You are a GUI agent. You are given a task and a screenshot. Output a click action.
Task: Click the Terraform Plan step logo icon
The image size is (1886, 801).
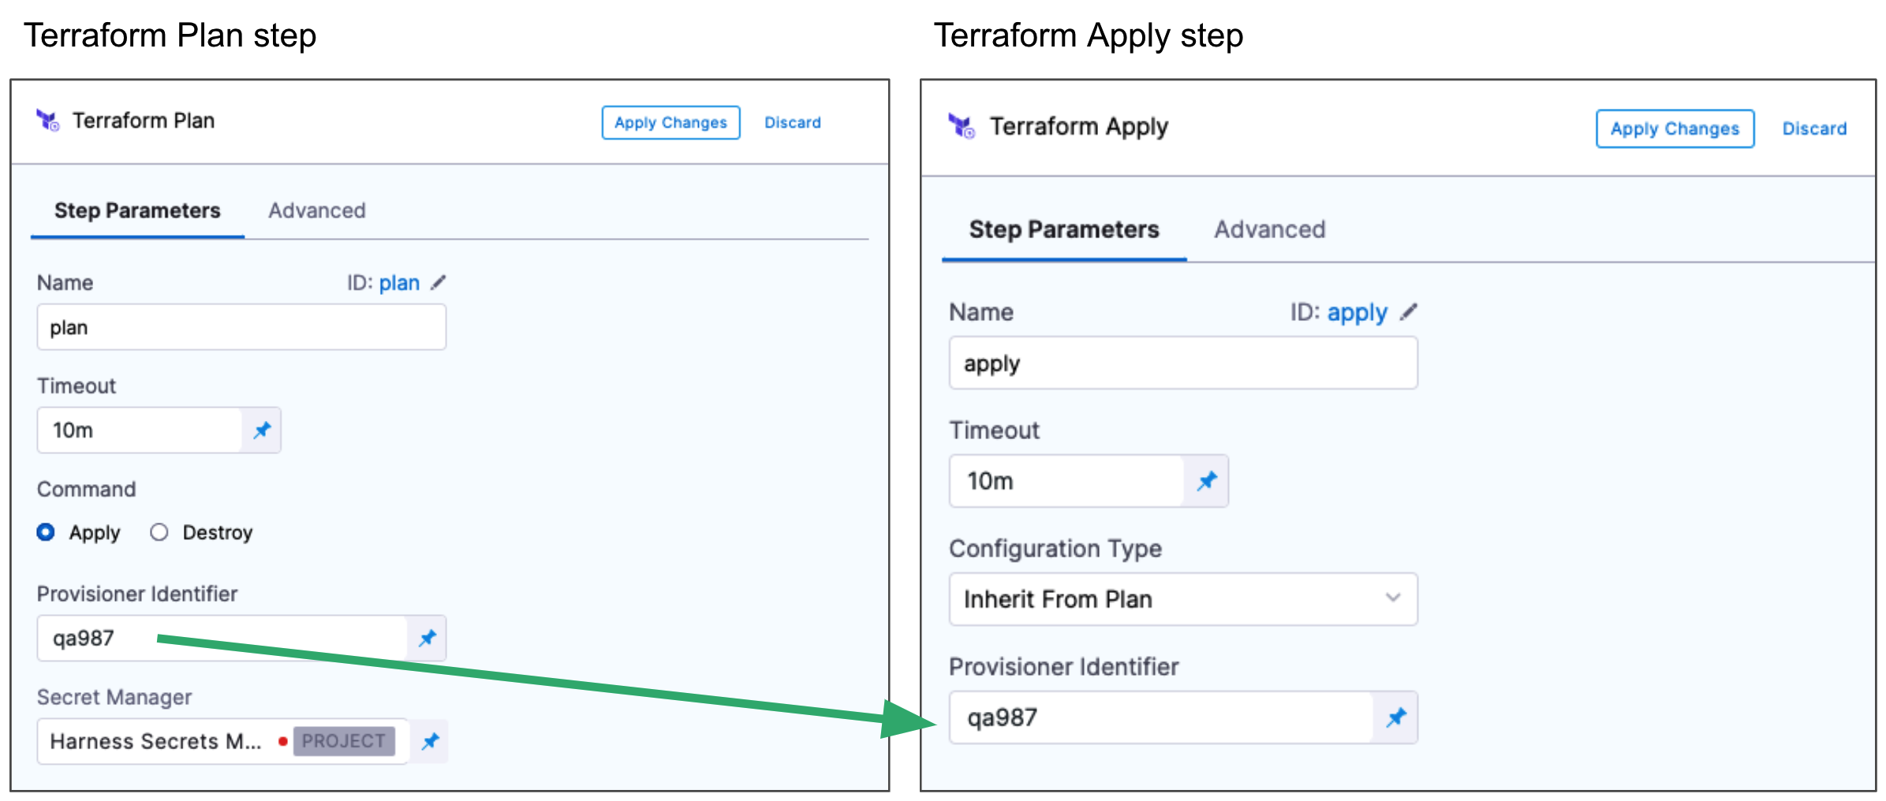click(x=47, y=121)
